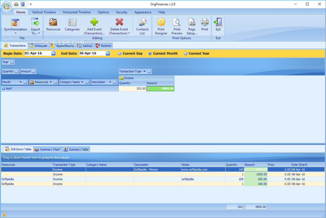This screenshot has width=326, height=218.
Task: Switch to the Appointments tab
Action: (62, 46)
